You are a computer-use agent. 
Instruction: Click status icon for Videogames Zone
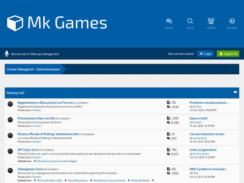10,170
